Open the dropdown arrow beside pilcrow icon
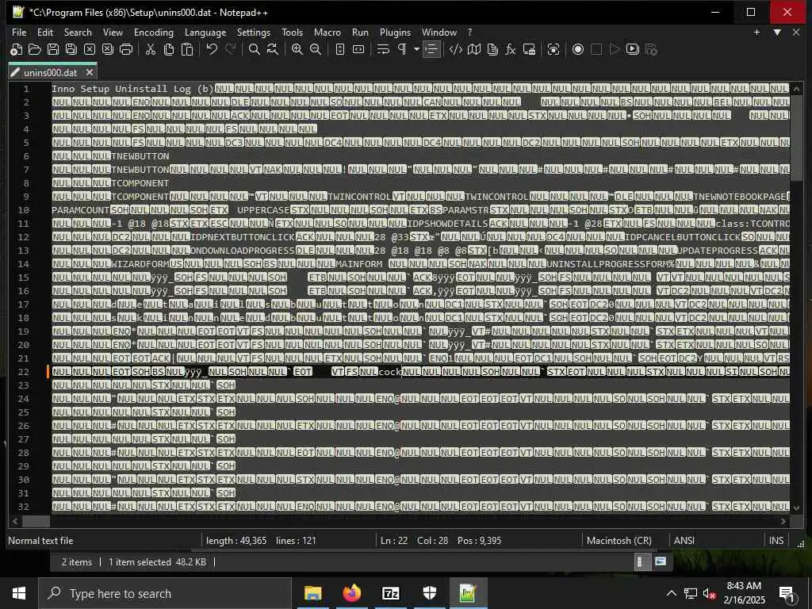 click(x=416, y=50)
